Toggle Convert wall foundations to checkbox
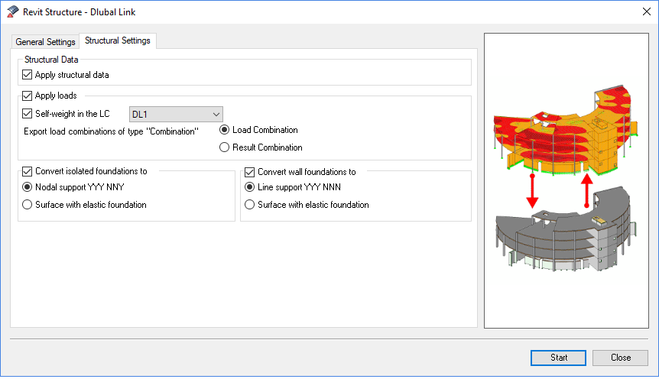659x392 pixels. [x=250, y=172]
